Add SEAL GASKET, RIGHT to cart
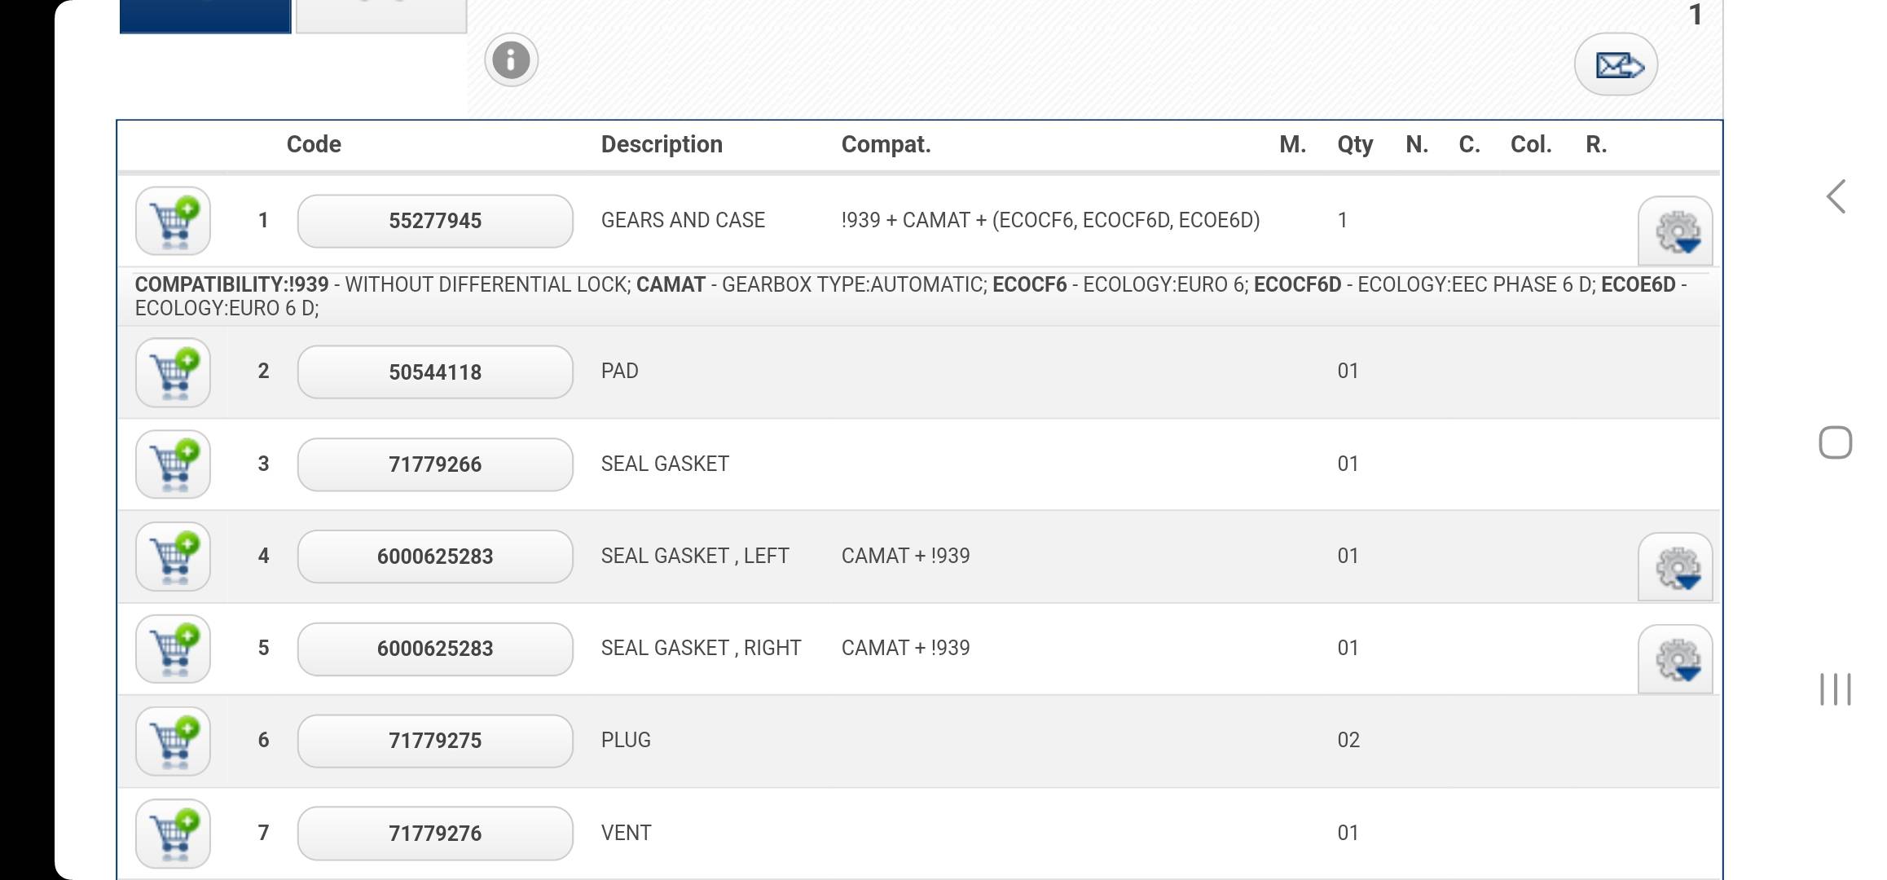Image resolution: width=1887 pixels, height=880 pixels. (173, 649)
